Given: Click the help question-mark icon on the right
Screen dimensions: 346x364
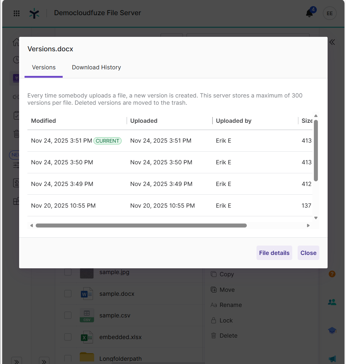Looking at the screenshot, I should point(332,274).
